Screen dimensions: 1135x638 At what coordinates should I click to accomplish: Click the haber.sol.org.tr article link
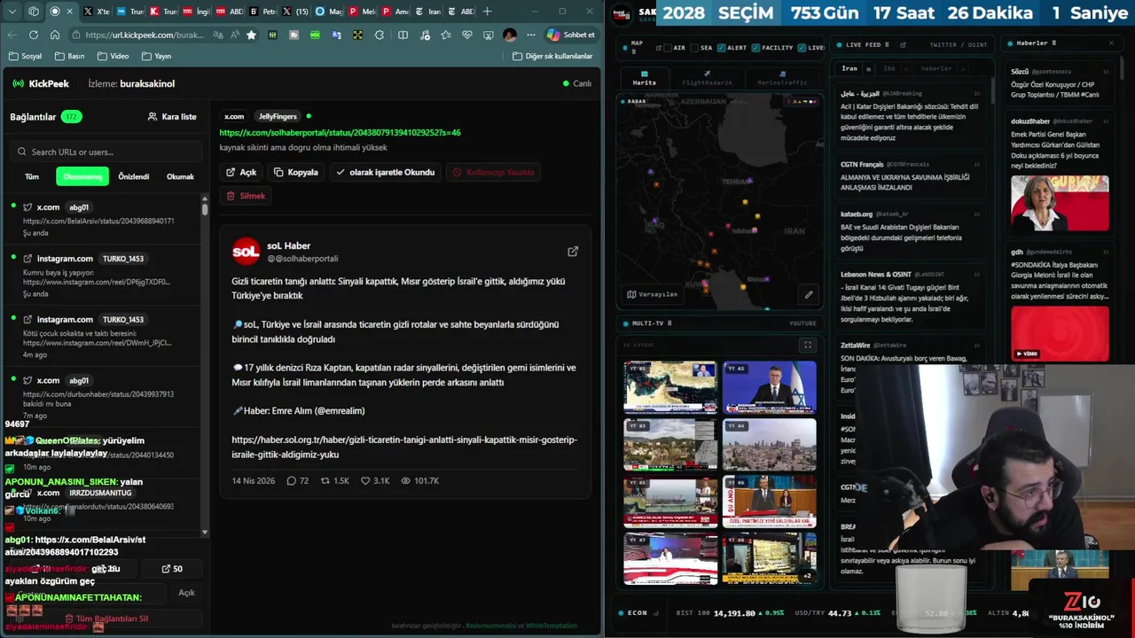[x=404, y=447]
